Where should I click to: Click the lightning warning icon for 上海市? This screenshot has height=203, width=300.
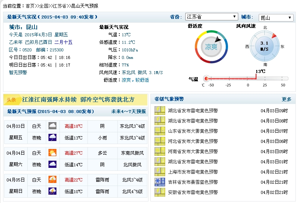(x=160, y=172)
